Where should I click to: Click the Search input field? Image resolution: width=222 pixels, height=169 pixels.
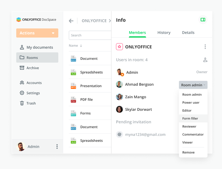click(x=90, y=35)
